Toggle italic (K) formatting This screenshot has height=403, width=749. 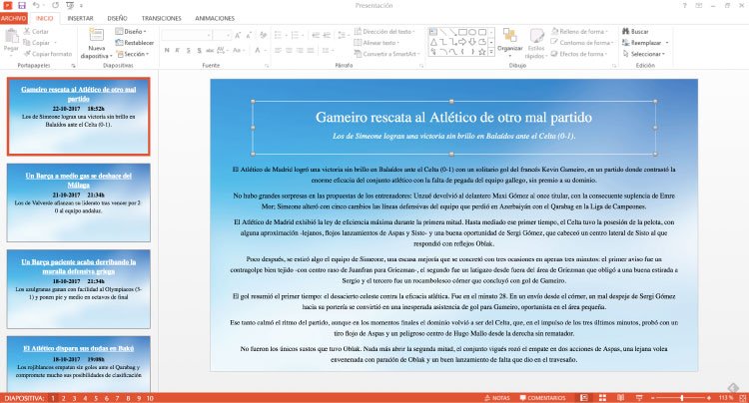point(177,50)
